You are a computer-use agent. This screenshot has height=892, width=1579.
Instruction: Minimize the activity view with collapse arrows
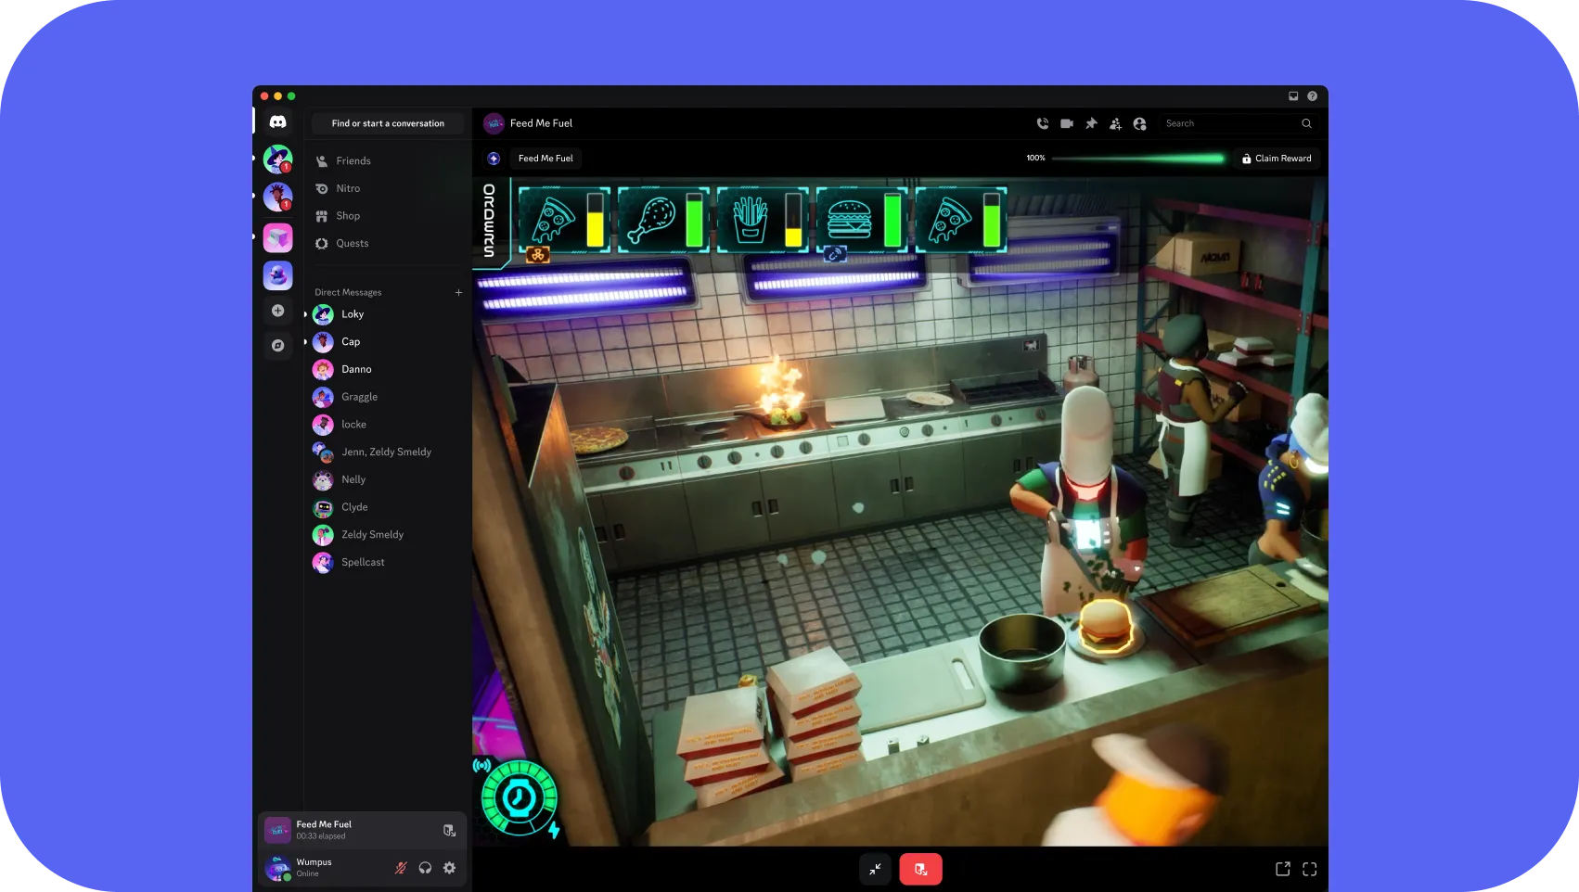pos(875,869)
